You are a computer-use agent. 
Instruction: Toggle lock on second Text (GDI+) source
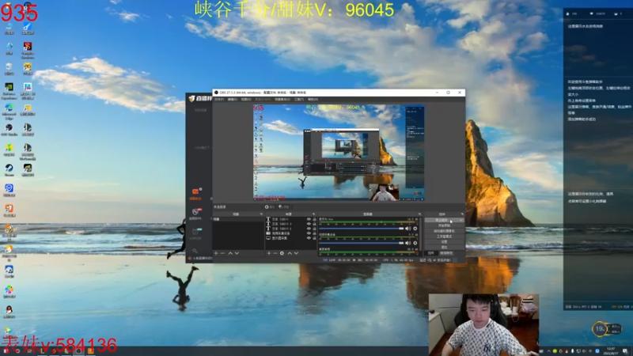pyautogui.click(x=314, y=224)
